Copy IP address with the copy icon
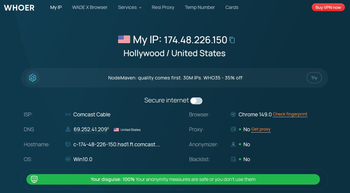The height and width of the screenshot is (193, 350). tap(232, 40)
